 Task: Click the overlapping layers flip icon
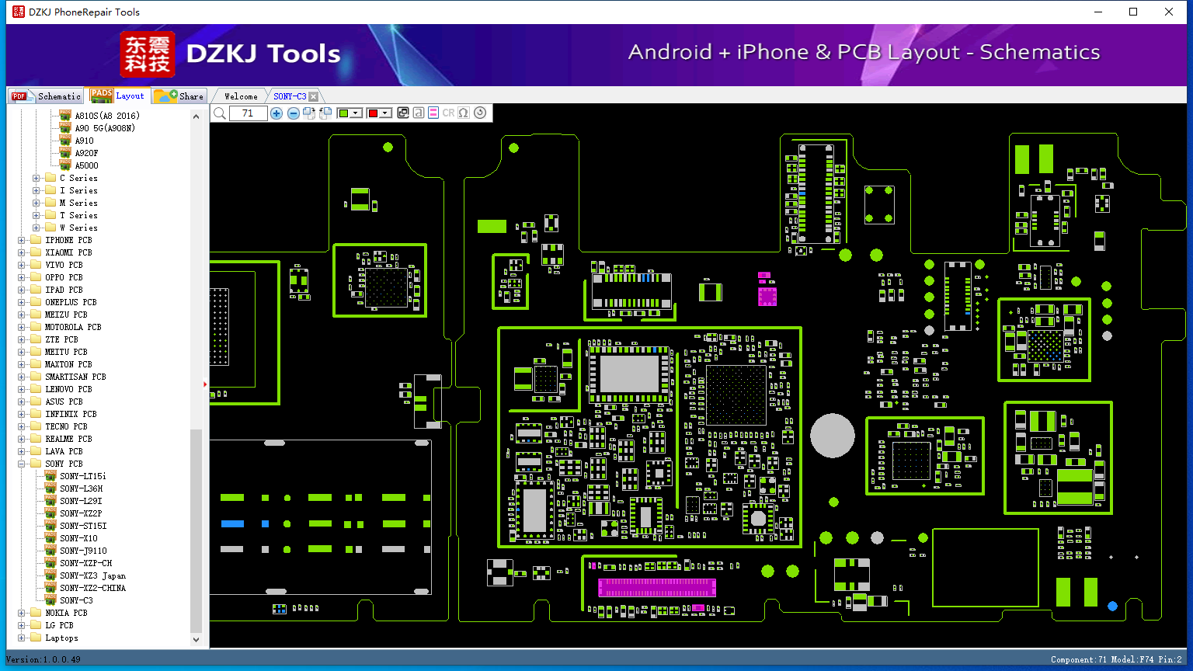(403, 113)
